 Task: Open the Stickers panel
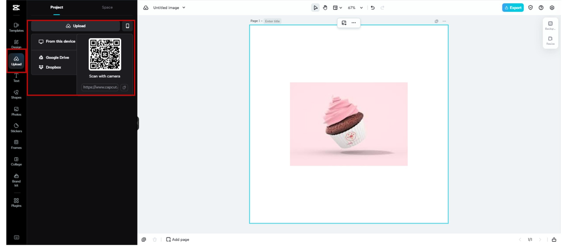tap(16, 128)
